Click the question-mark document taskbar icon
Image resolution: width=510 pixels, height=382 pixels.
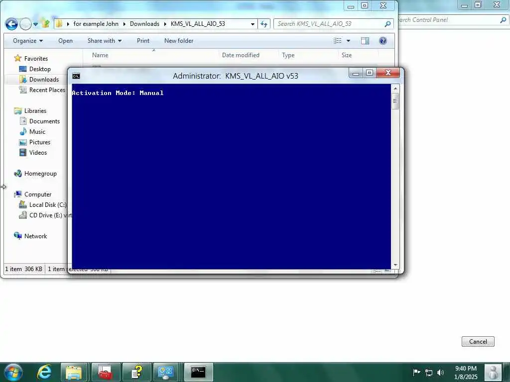(137, 372)
